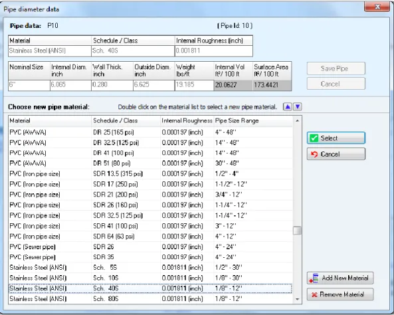Select highlighted Stainless Steel Sch. 40S row
This screenshot has width=394, height=315.
(x=151, y=288)
